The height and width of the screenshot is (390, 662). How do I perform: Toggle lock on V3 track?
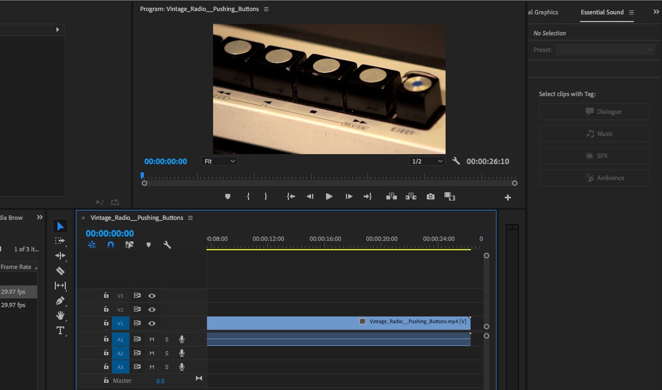pos(106,296)
